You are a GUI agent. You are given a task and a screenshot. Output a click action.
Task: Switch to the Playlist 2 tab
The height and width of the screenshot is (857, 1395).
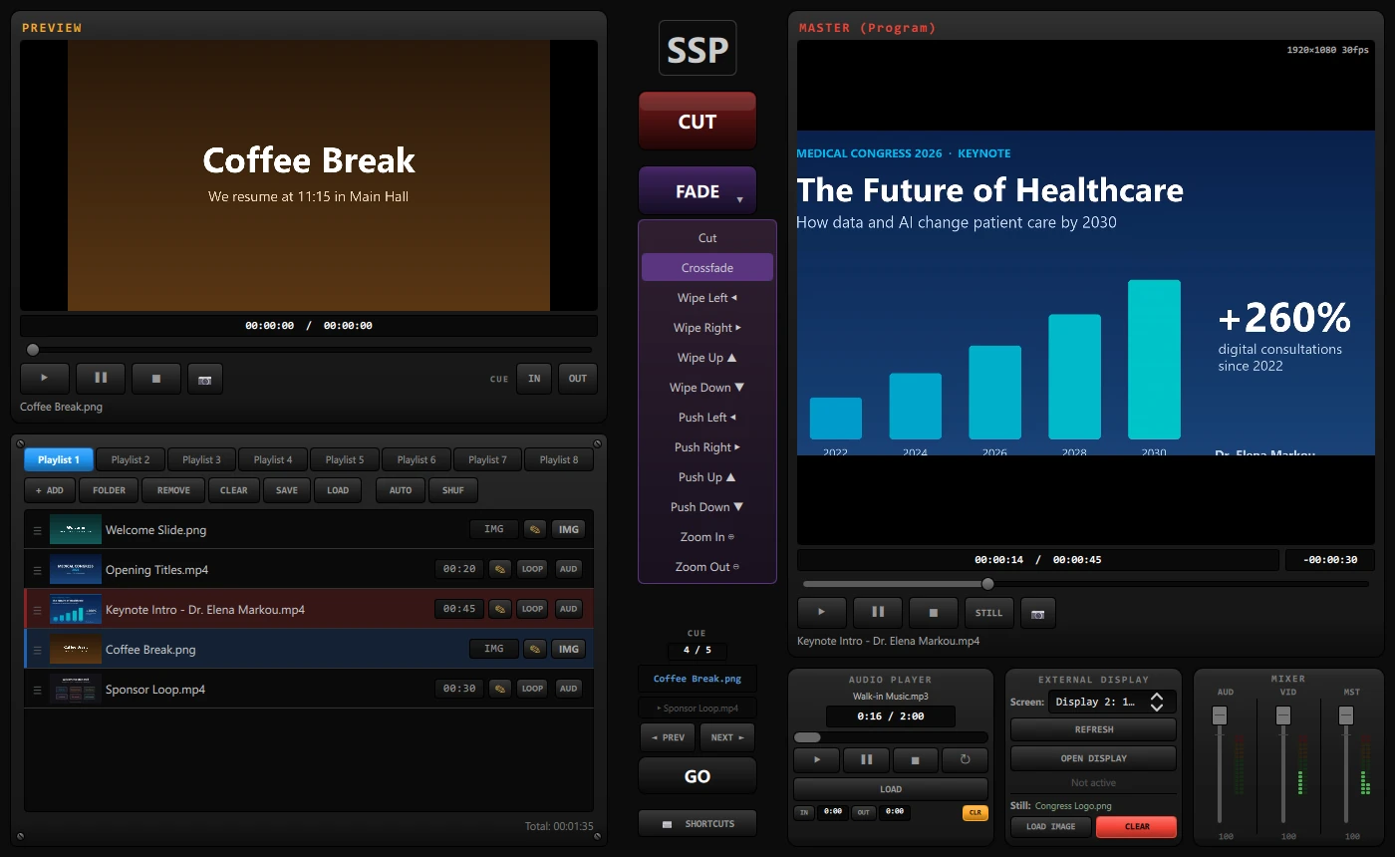pos(131,459)
